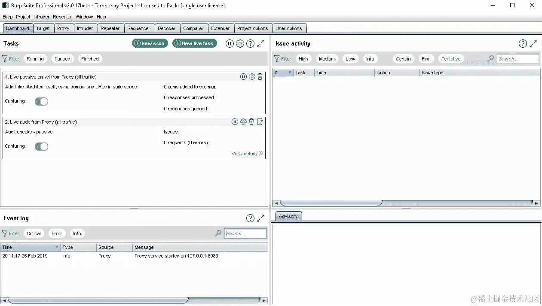Start a New scan
The height and width of the screenshot is (306, 542).
(x=150, y=43)
